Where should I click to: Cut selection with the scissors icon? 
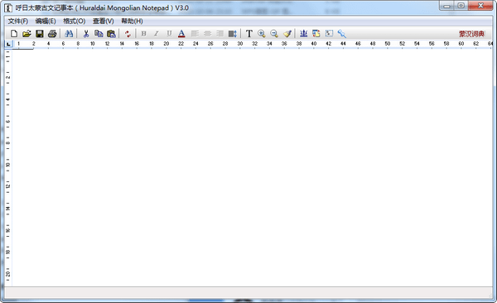point(86,34)
